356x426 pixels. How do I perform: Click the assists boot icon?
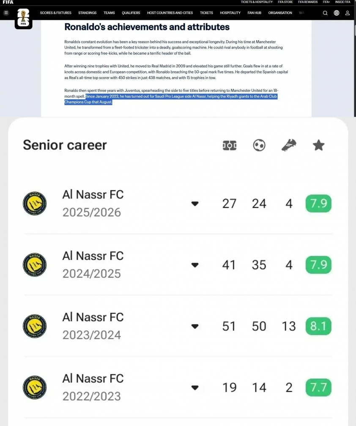[x=289, y=146]
